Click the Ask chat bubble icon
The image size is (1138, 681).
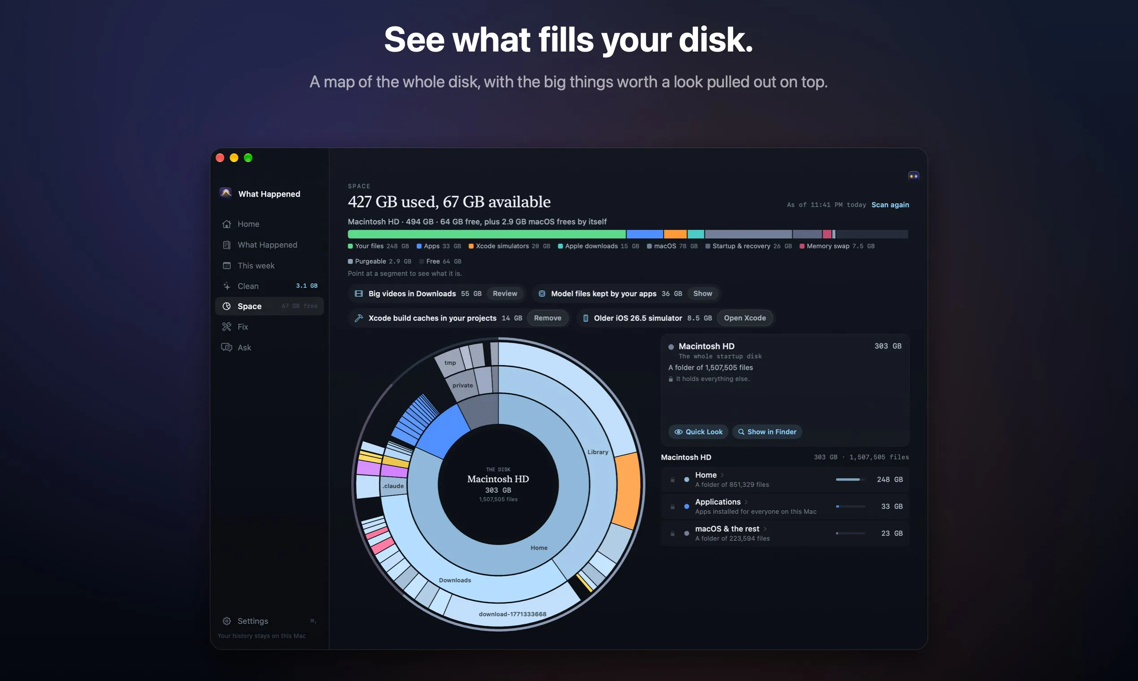[x=227, y=347]
